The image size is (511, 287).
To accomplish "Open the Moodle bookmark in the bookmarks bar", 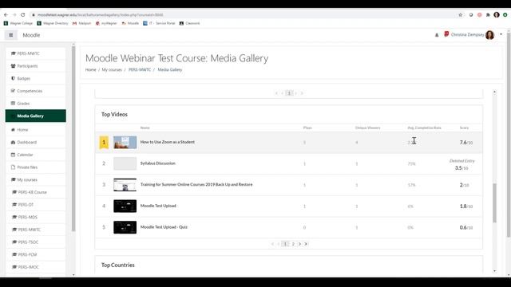I will click(130, 23).
